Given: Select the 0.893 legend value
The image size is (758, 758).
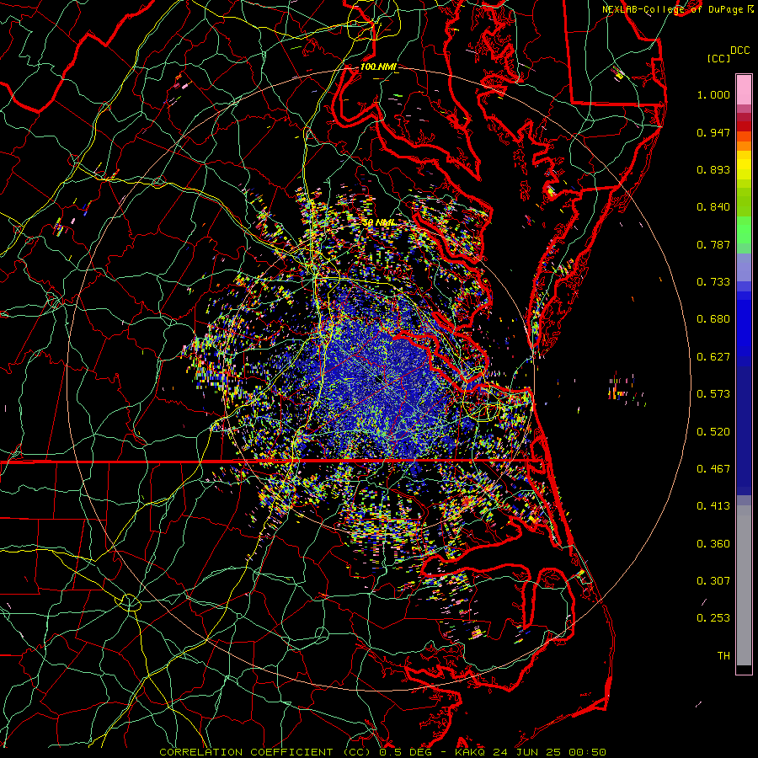Looking at the screenshot, I should click(713, 169).
